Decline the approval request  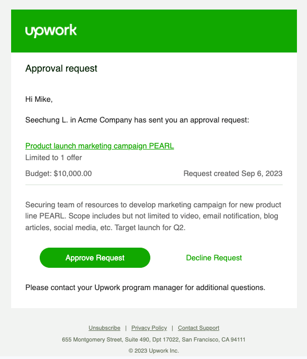pyautogui.click(x=214, y=258)
